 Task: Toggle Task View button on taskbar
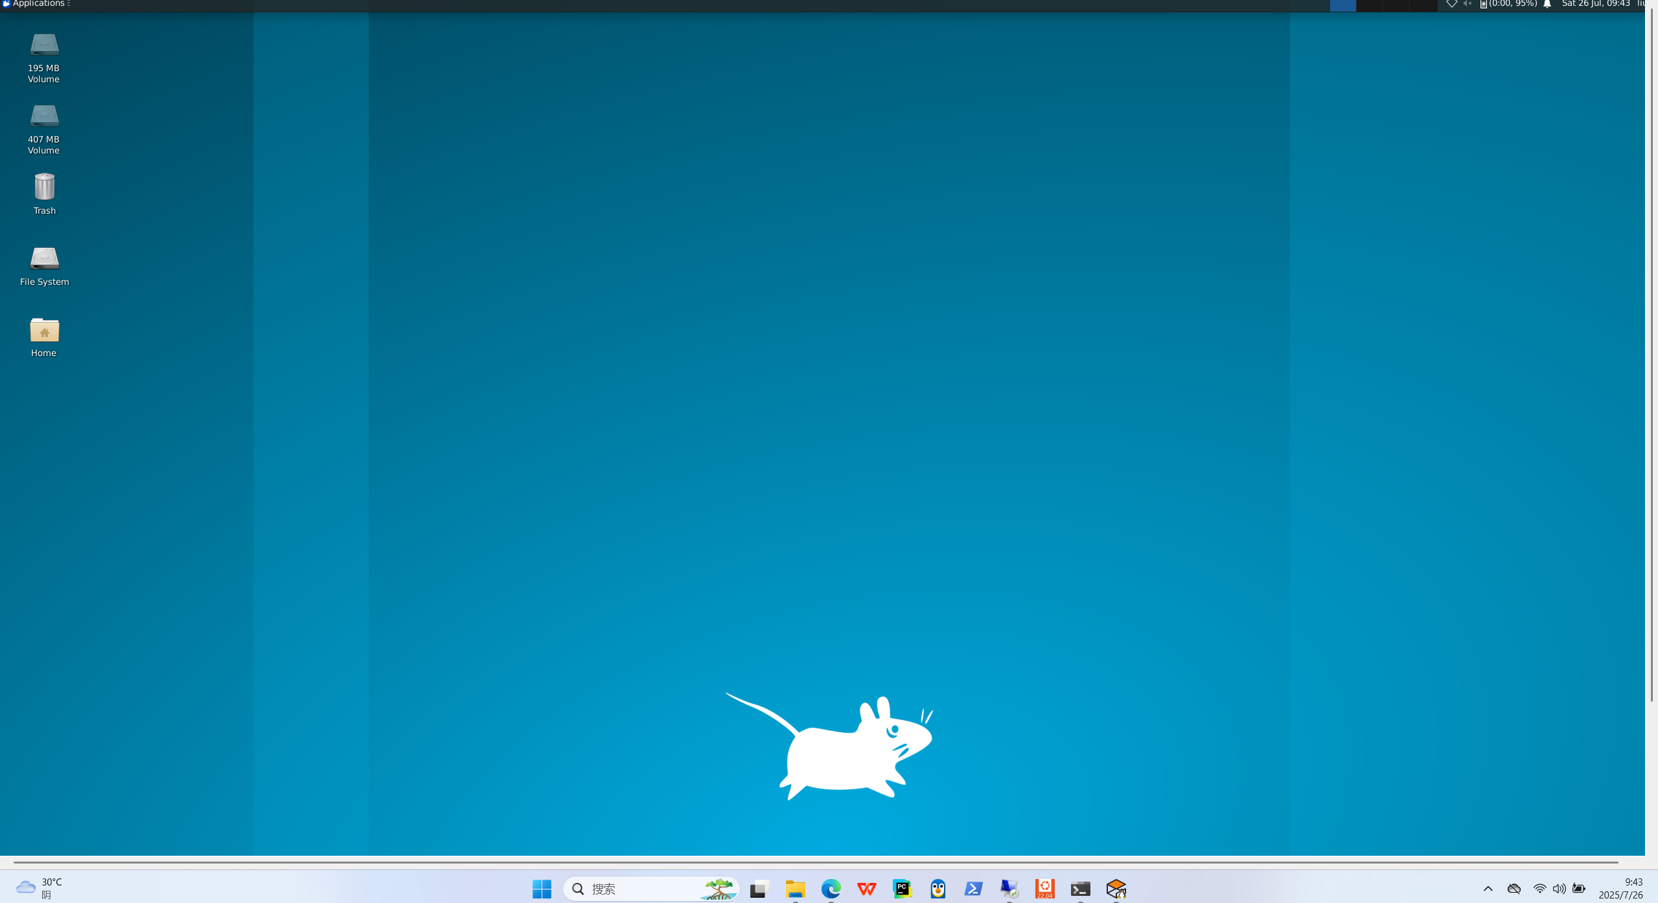[x=759, y=888]
